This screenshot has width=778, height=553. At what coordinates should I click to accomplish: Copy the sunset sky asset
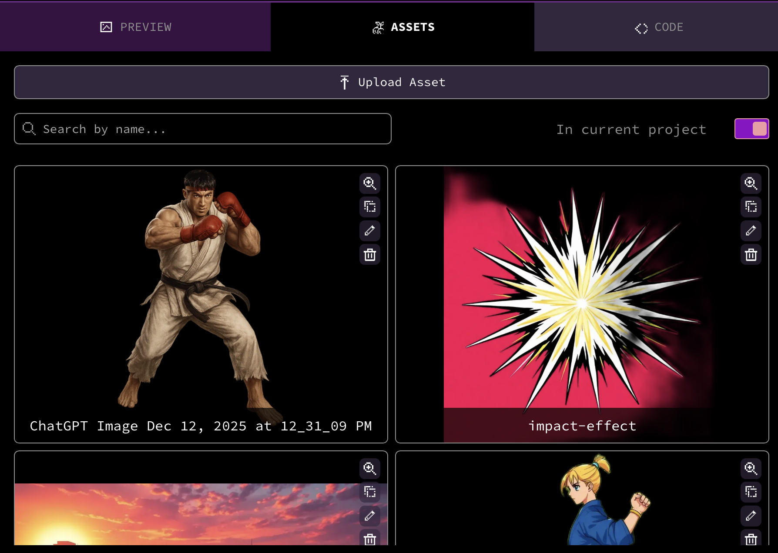tap(370, 492)
